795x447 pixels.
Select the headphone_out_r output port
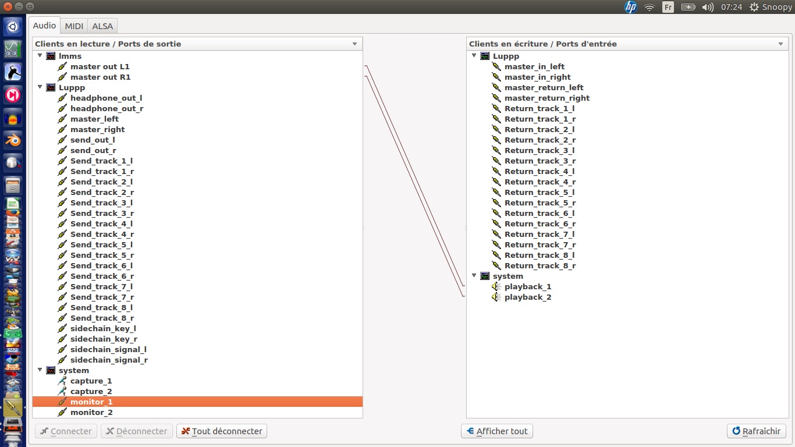click(x=107, y=108)
